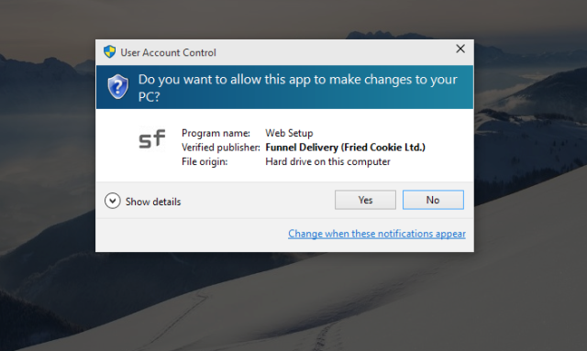Click the User Account Control title text
This screenshot has height=351, width=587.
(x=168, y=52)
